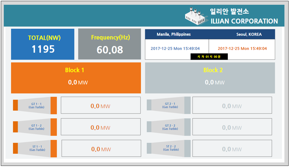Click the blue Manila date and time

[x=175, y=49]
